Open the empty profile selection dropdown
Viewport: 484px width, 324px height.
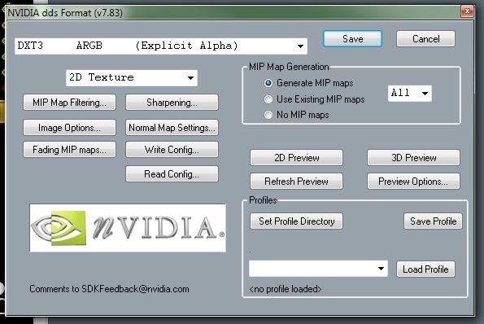[318, 269]
